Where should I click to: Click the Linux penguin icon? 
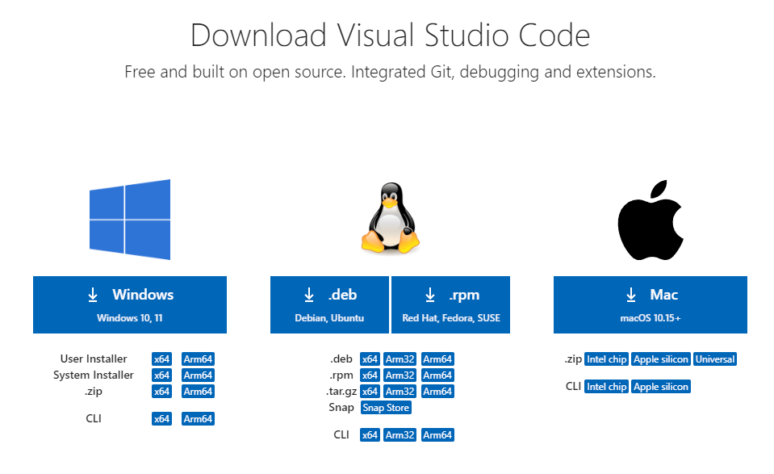tap(390, 219)
